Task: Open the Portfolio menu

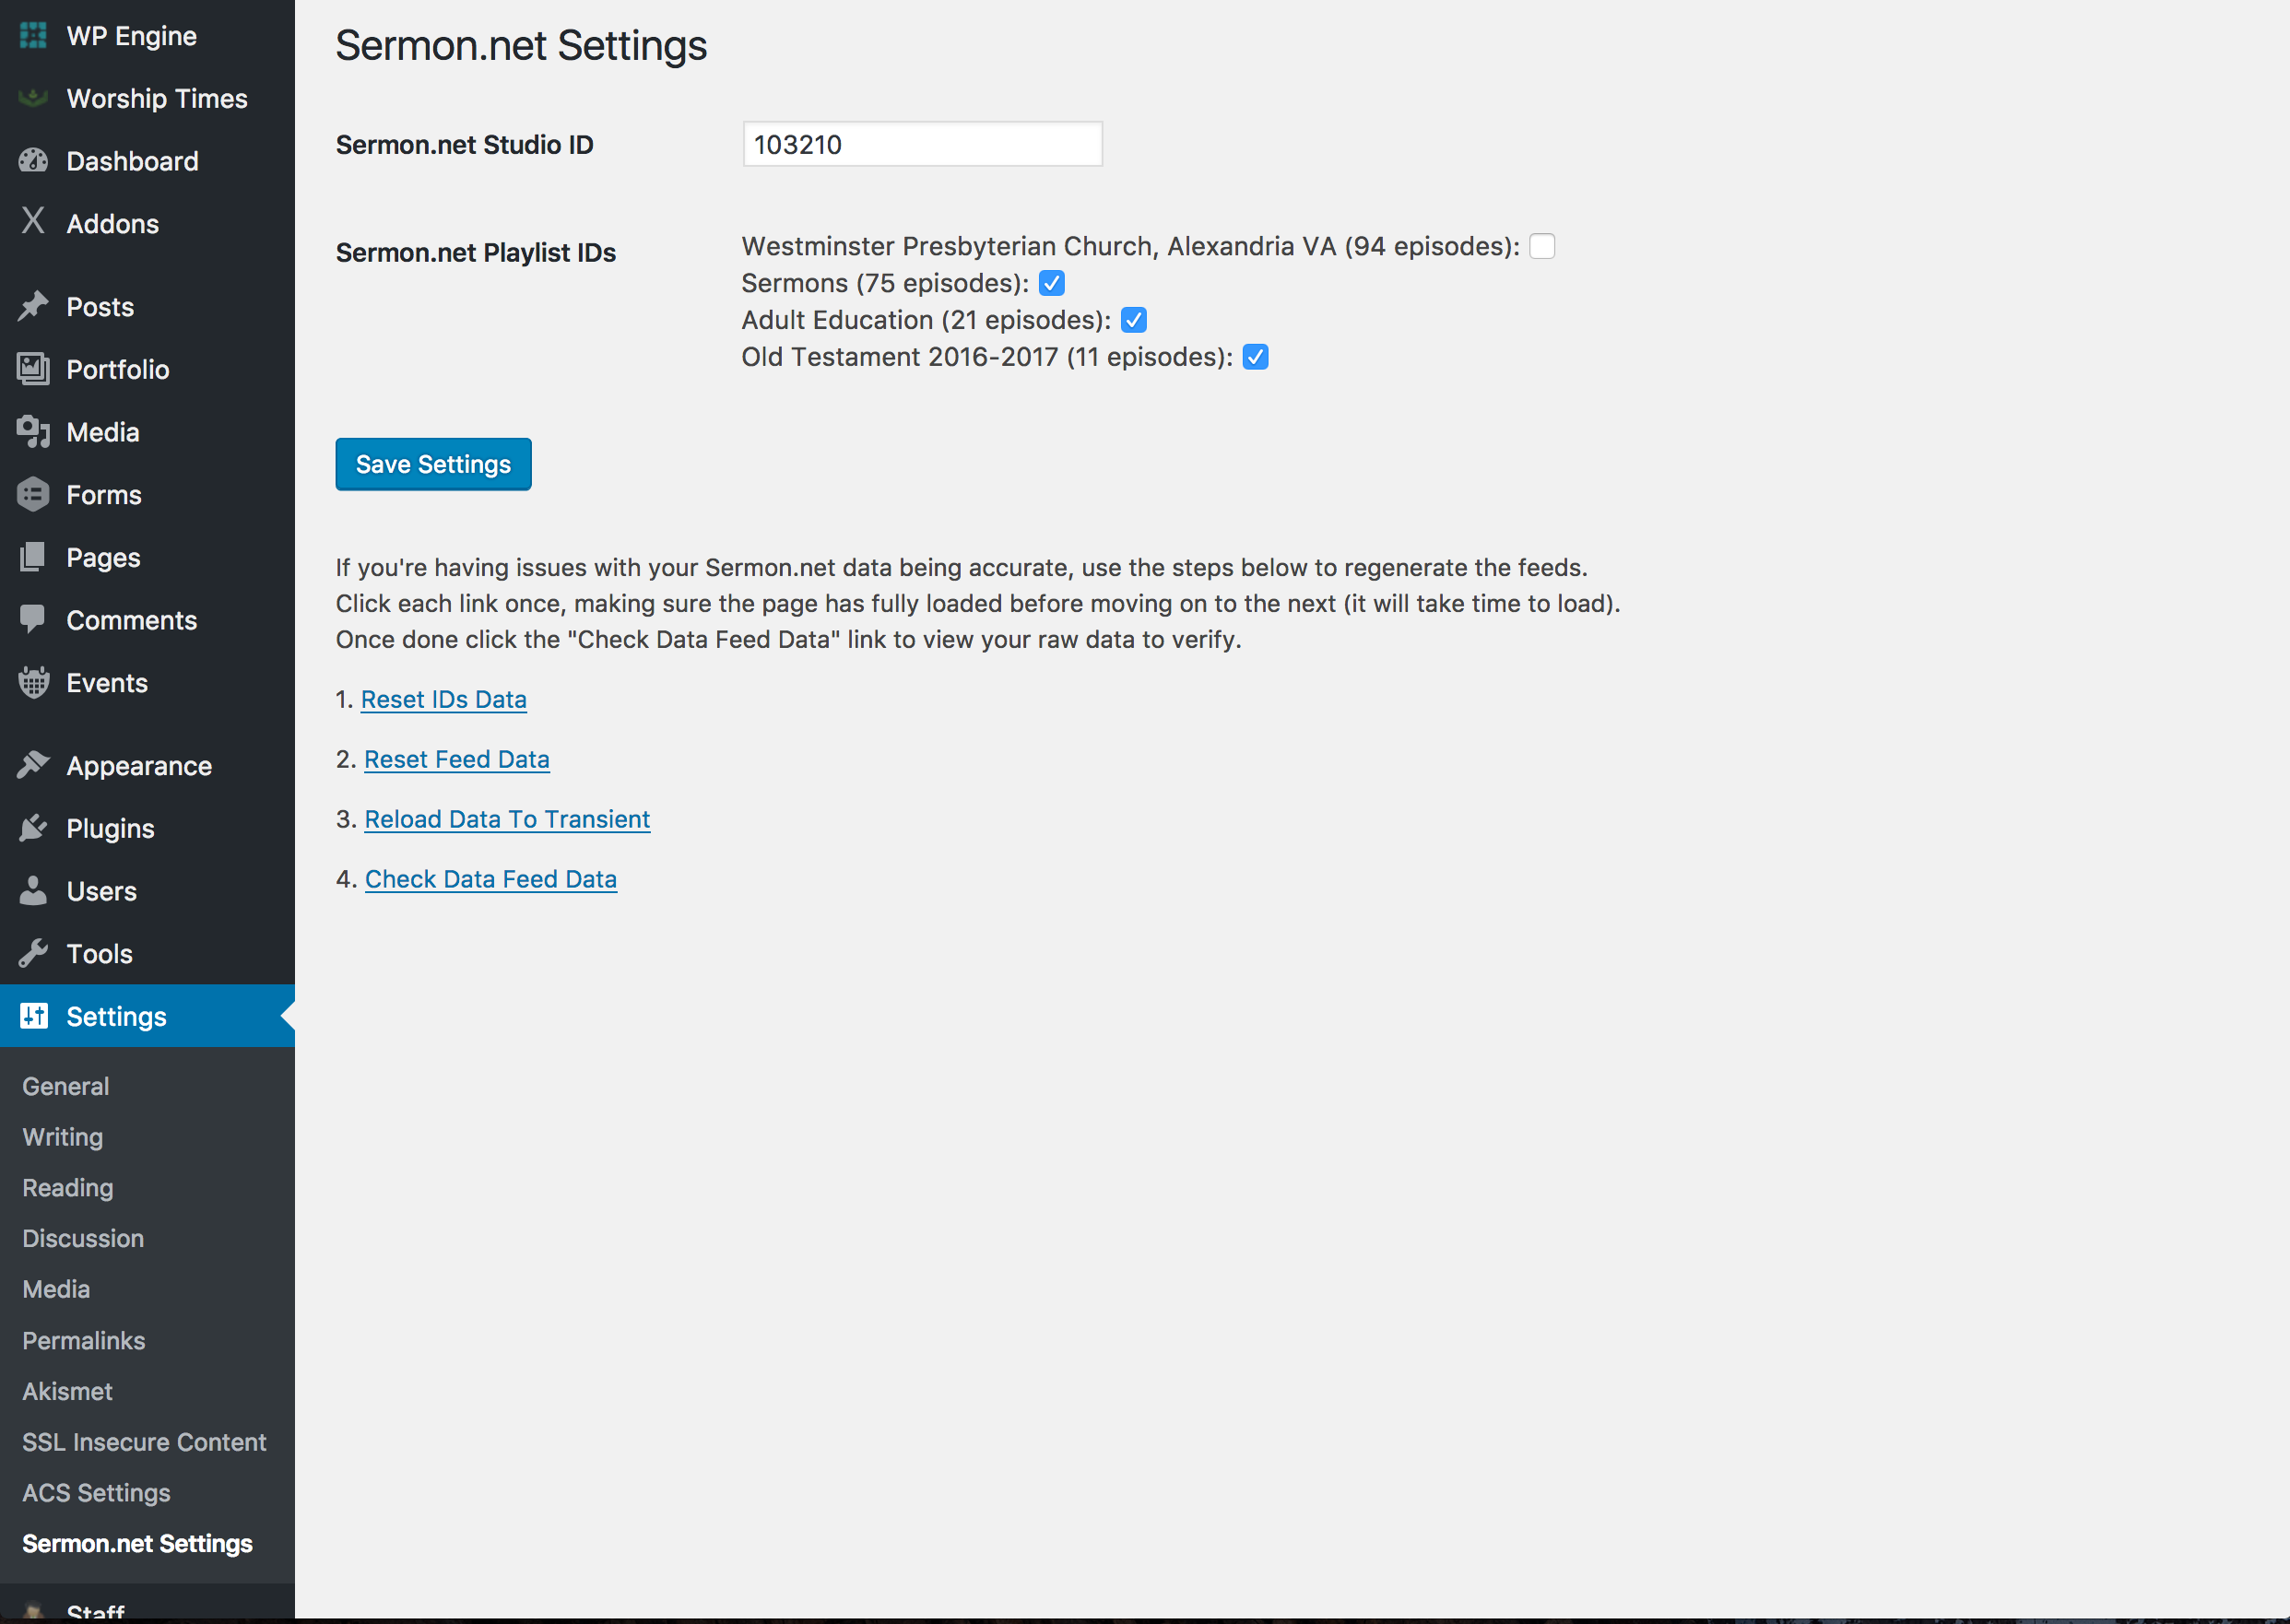Action: [x=118, y=370]
